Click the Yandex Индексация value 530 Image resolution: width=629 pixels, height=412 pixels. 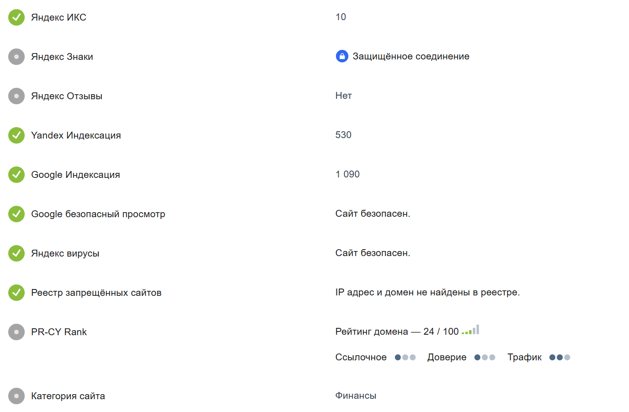(x=343, y=135)
